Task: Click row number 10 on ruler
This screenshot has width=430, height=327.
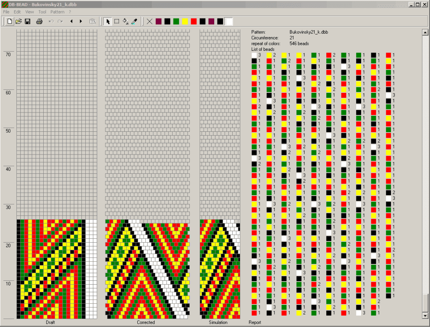Action: tap(8, 284)
